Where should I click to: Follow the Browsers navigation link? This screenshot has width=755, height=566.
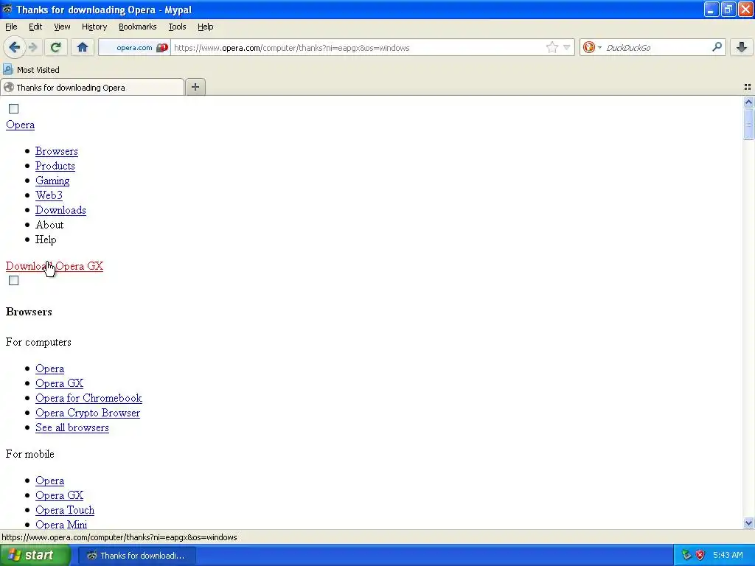[56, 151]
